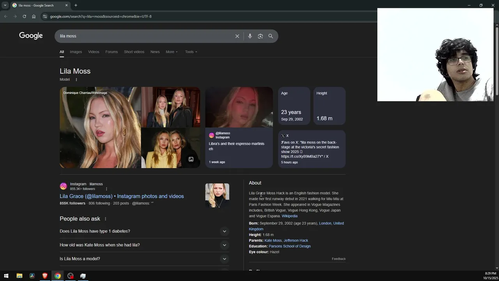499x281 pixels.
Task: Click the magnifier search button
Action: (x=271, y=36)
